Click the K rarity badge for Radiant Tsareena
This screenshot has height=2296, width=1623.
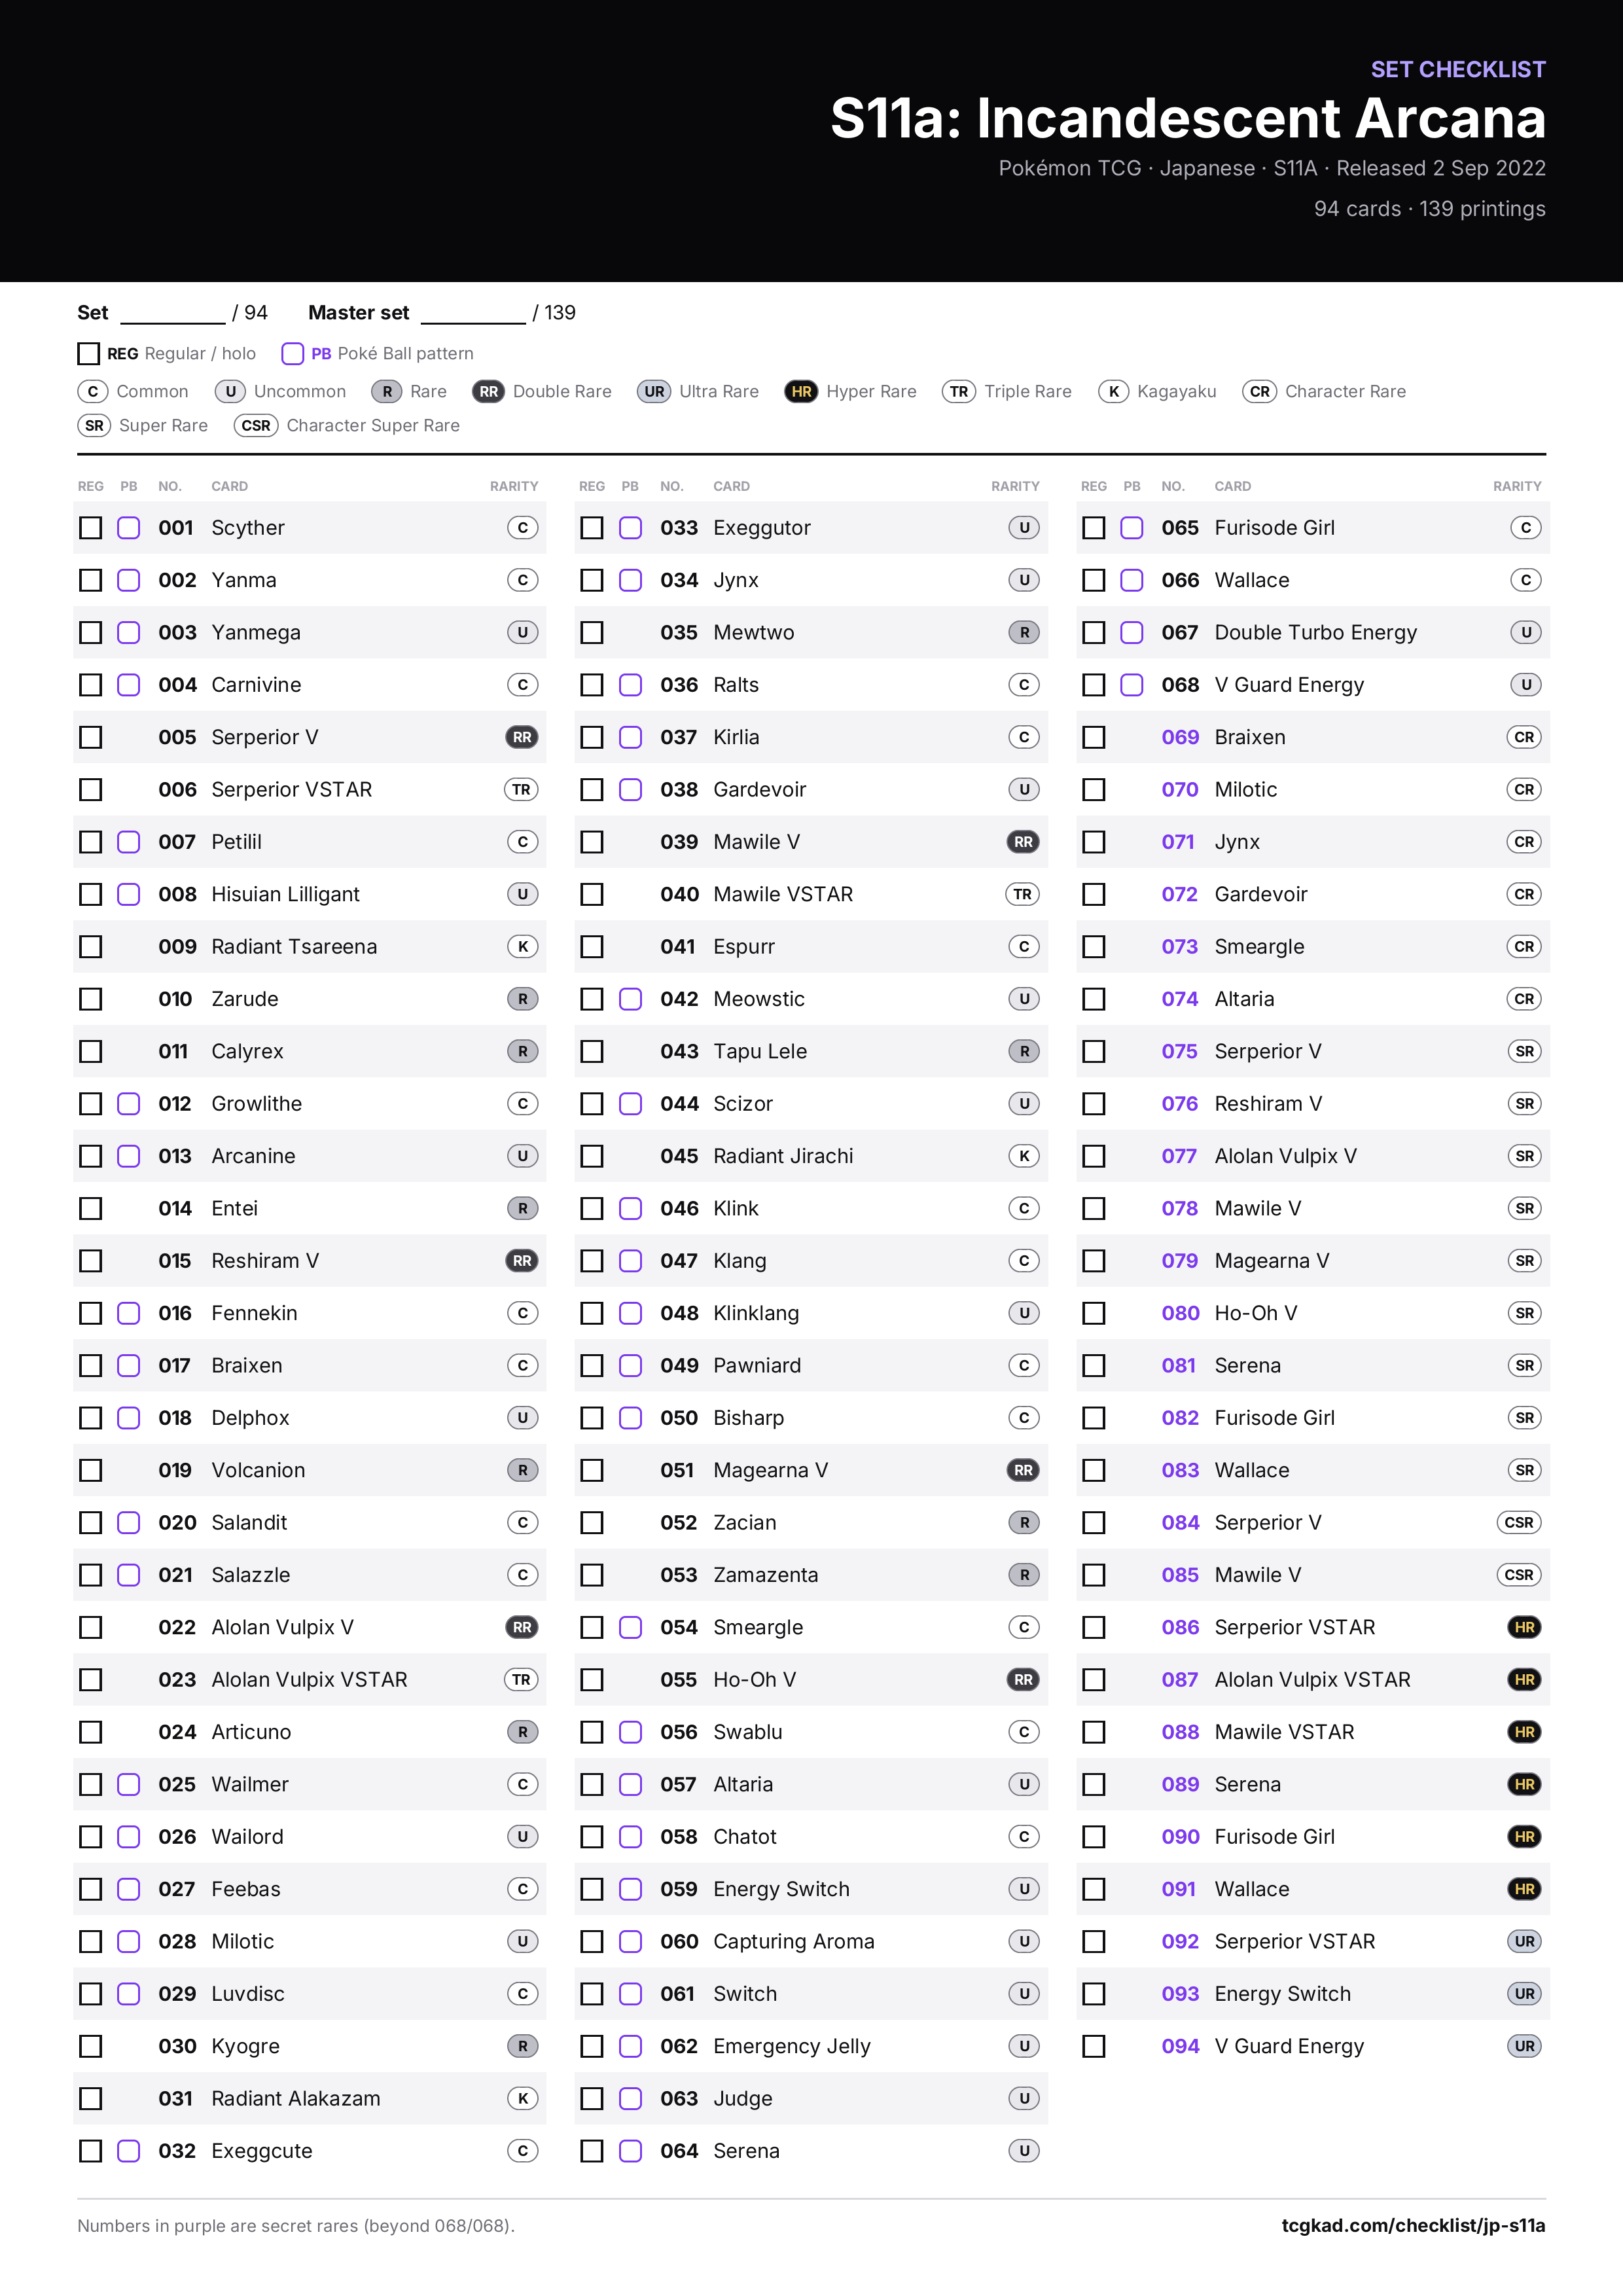pos(523,946)
